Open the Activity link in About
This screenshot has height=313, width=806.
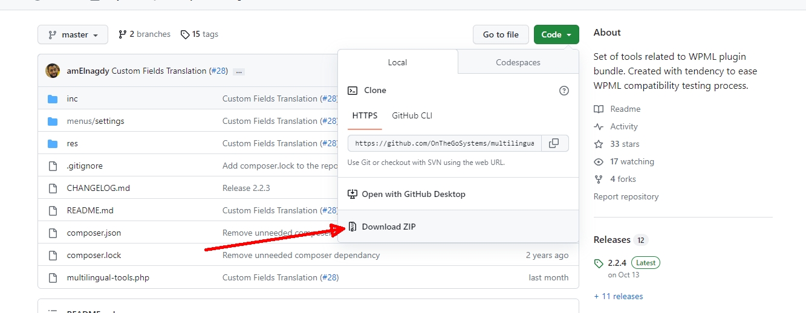coord(624,126)
